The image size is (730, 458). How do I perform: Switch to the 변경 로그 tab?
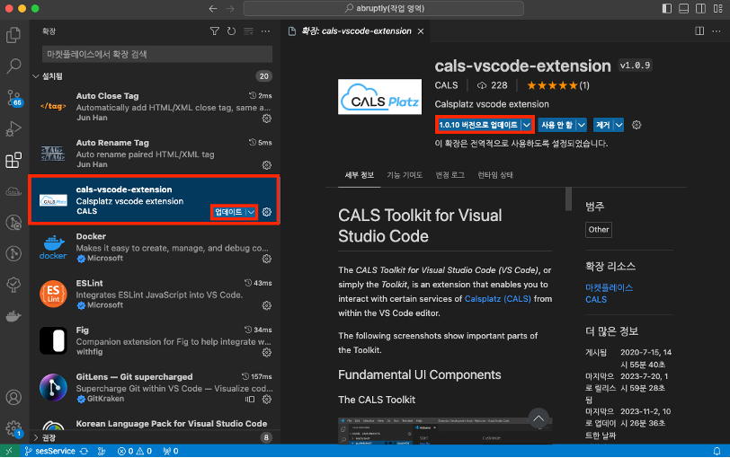pyautogui.click(x=450, y=175)
